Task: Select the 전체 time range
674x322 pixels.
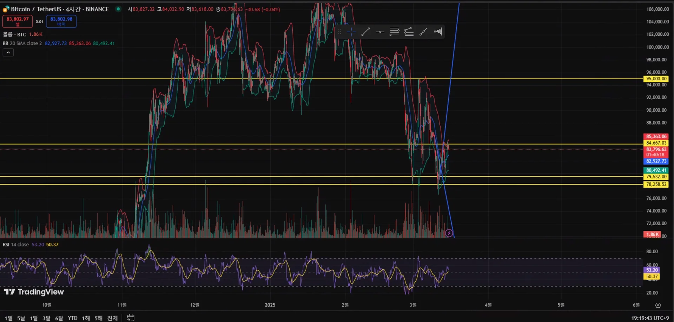Action: [x=112, y=318]
